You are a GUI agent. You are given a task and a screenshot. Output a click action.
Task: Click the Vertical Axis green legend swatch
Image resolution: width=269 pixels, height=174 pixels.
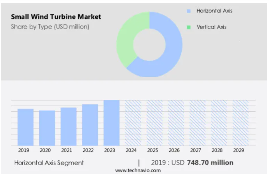click(188, 27)
